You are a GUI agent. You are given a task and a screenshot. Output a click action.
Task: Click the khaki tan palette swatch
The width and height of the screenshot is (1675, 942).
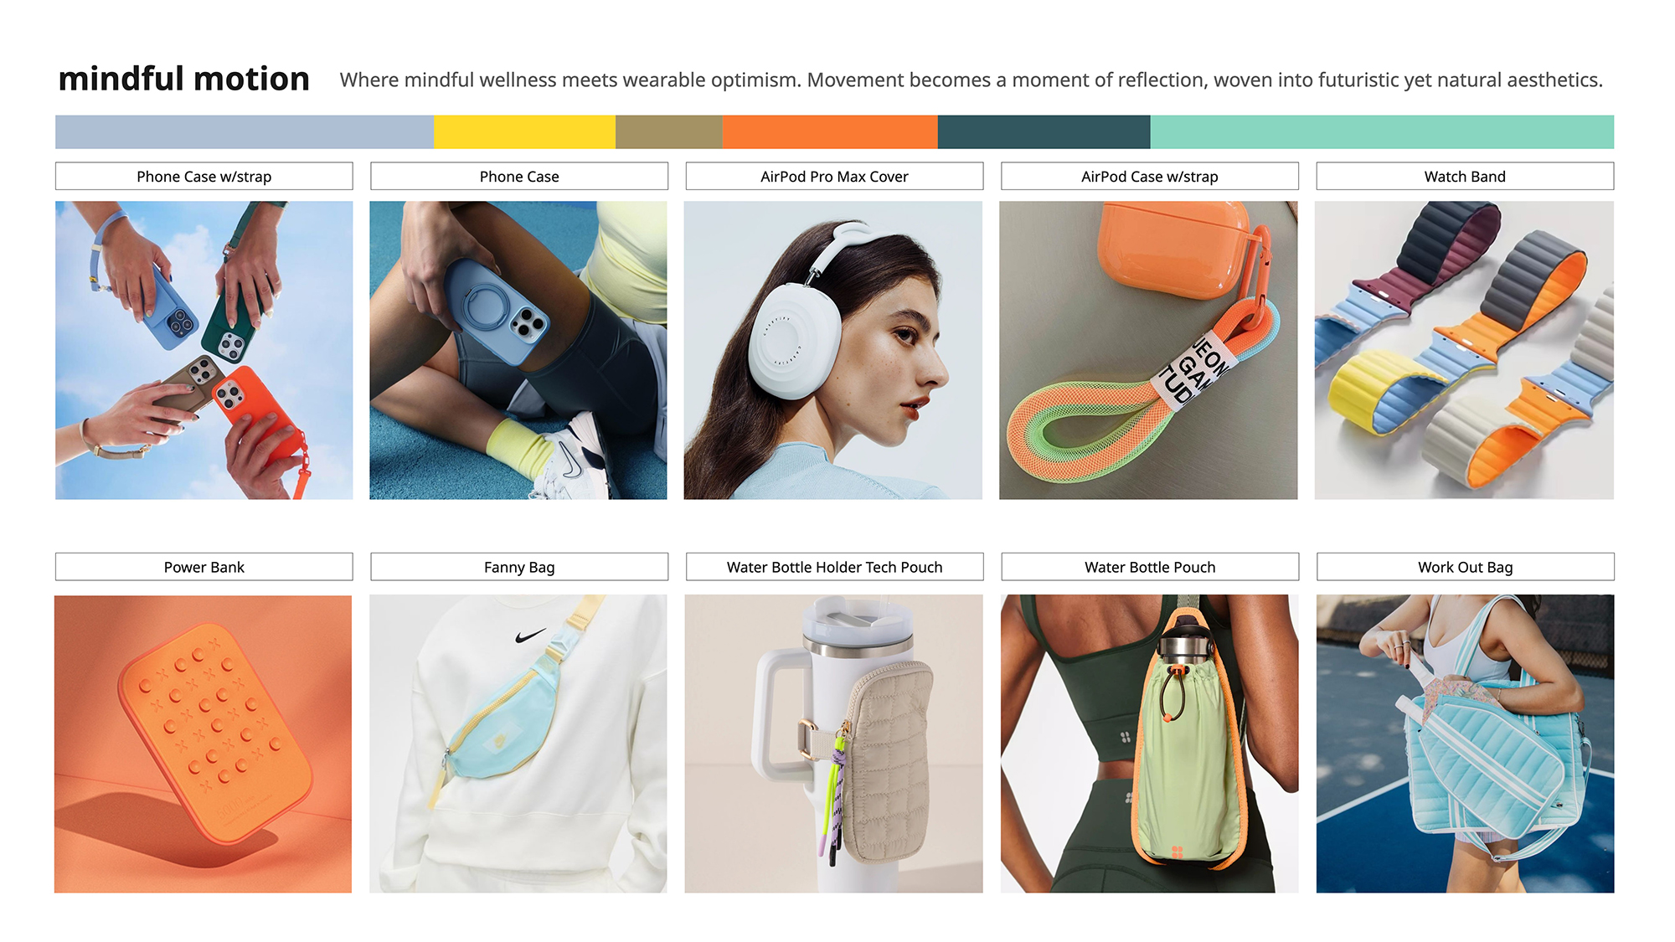[669, 132]
